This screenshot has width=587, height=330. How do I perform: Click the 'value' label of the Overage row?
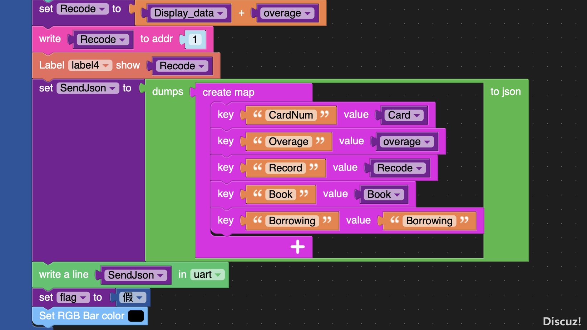[x=351, y=141]
